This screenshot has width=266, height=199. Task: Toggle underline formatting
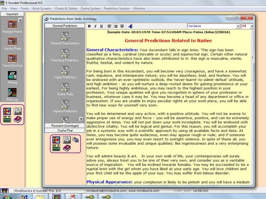pyautogui.click(x=101, y=26)
